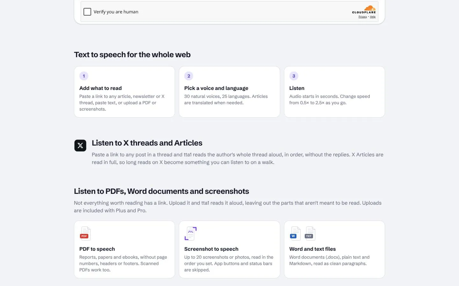
Task: Click the Not everything worth reading paragraph
Action: click(x=228, y=207)
